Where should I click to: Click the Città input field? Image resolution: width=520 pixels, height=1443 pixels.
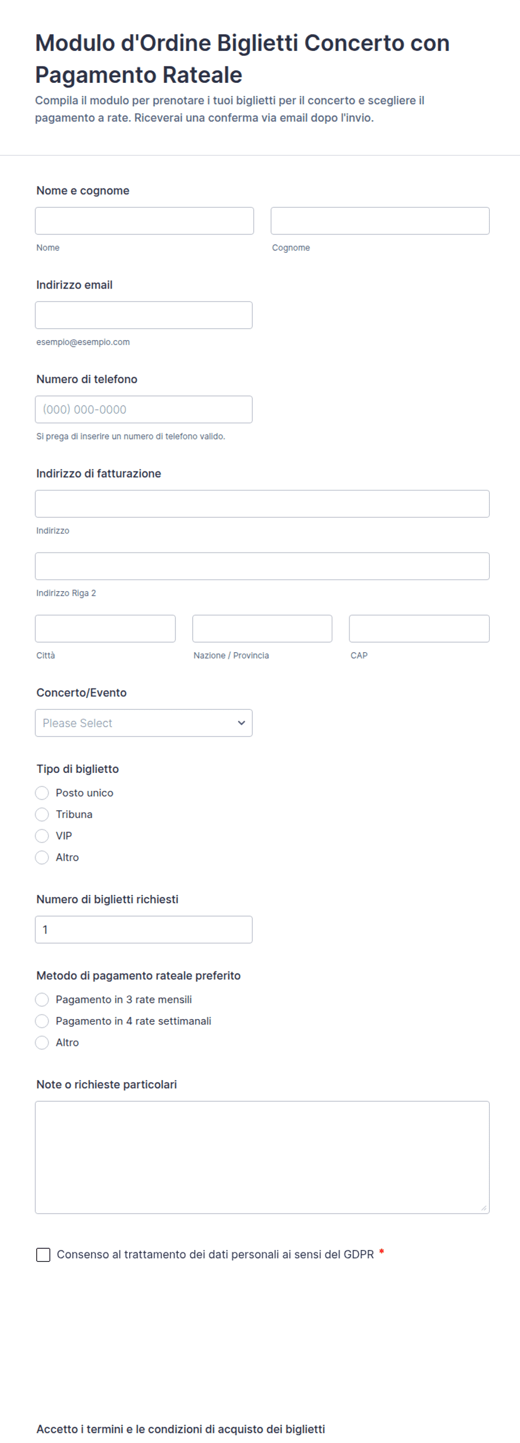[x=105, y=629]
